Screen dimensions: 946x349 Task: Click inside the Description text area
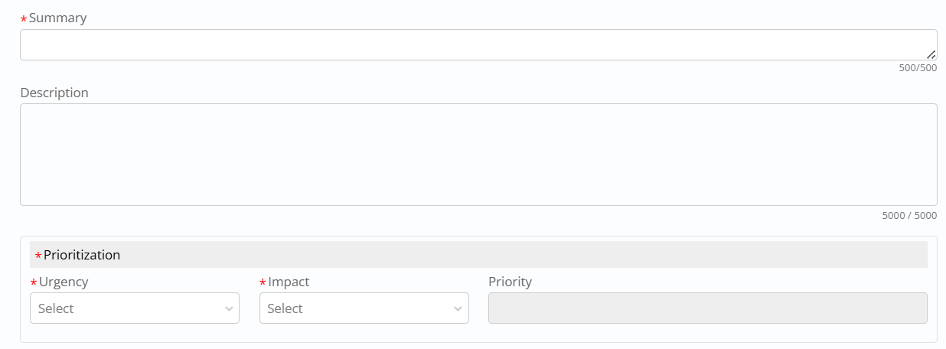(x=478, y=155)
